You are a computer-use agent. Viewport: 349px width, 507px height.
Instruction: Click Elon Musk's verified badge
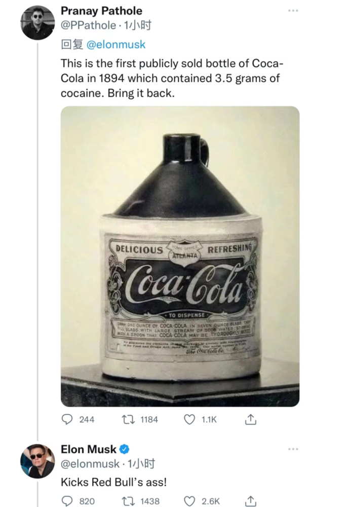click(x=124, y=449)
